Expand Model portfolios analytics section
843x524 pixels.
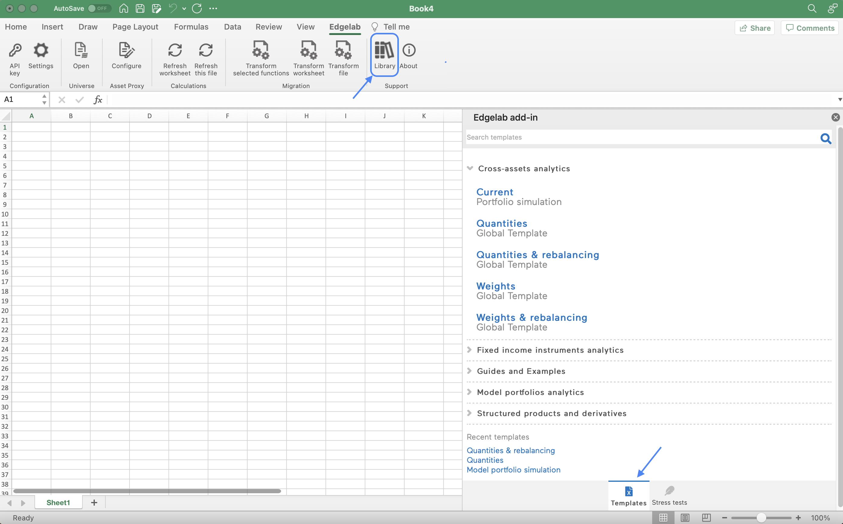point(469,392)
